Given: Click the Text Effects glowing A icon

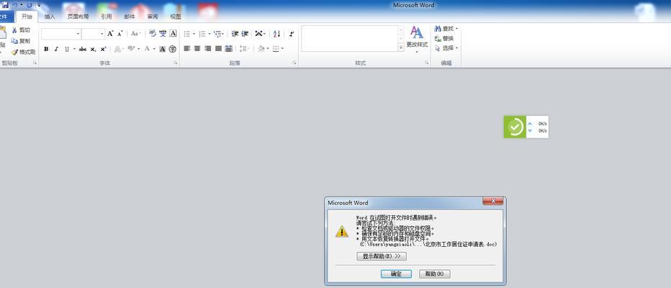Looking at the screenshot, I should (x=117, y=49).
